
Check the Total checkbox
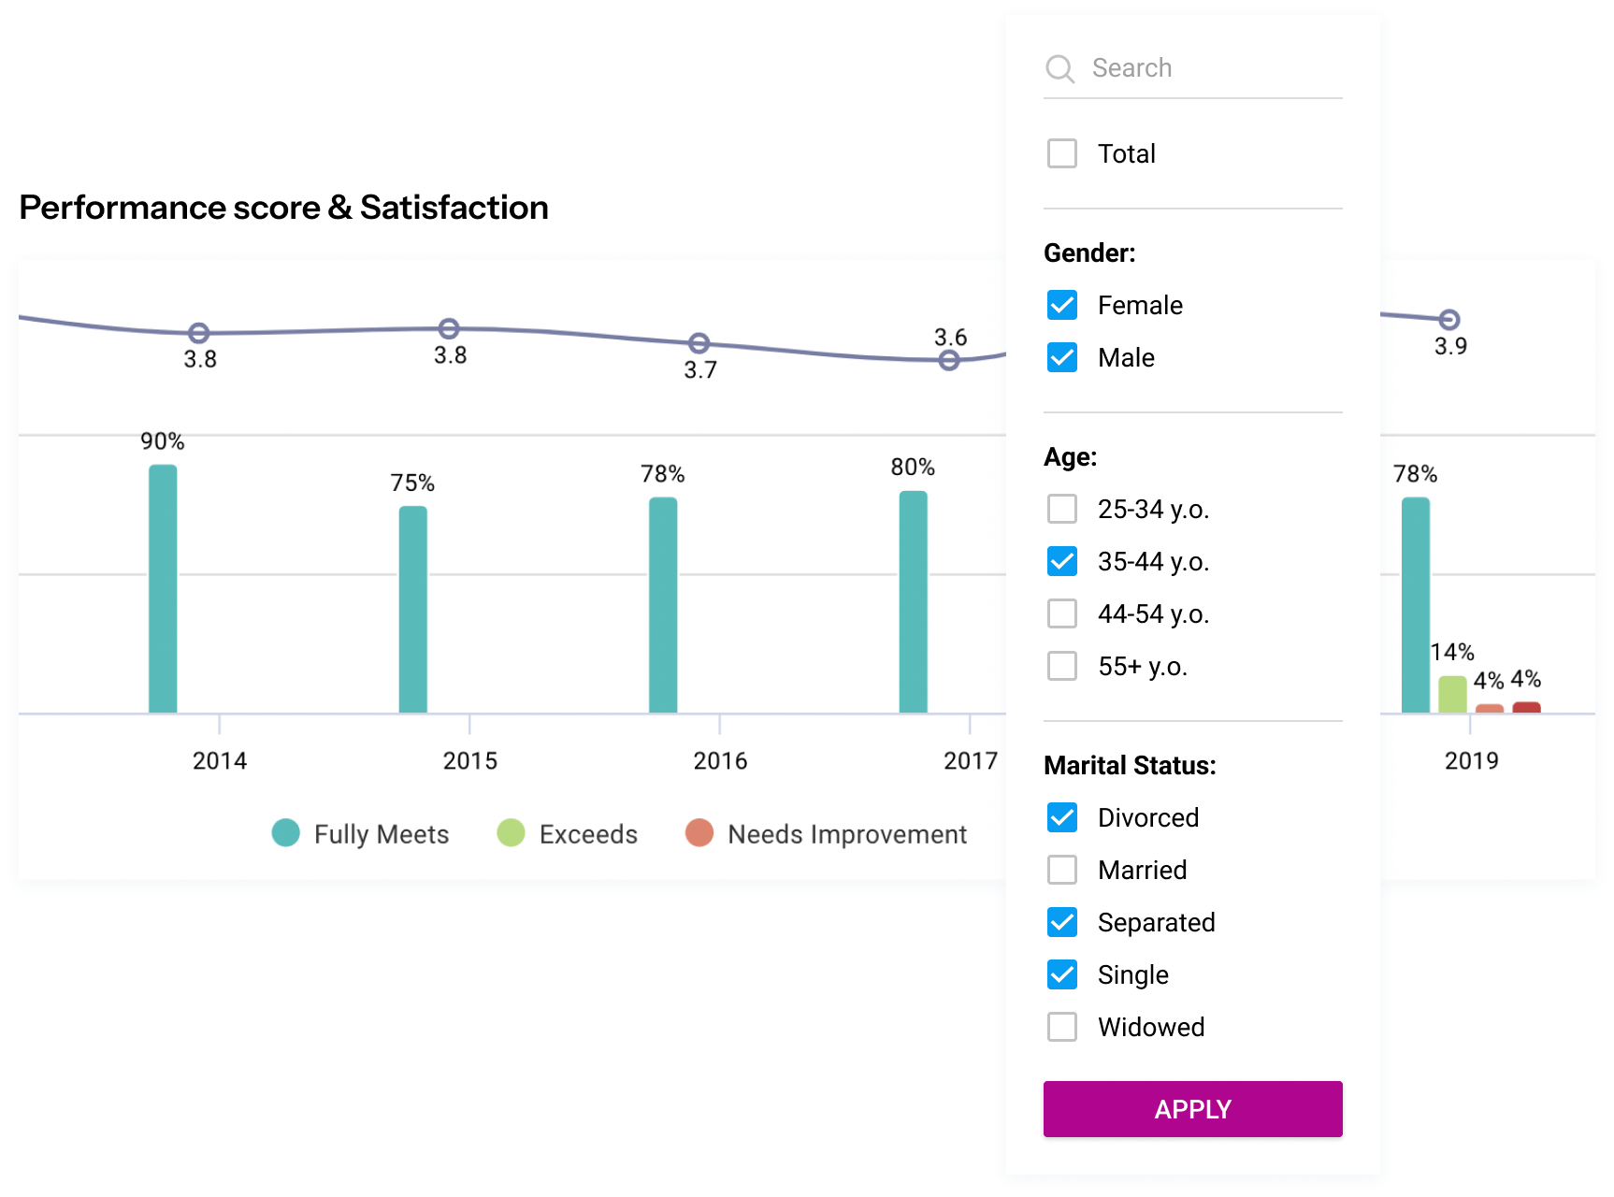pos(1062,153)
